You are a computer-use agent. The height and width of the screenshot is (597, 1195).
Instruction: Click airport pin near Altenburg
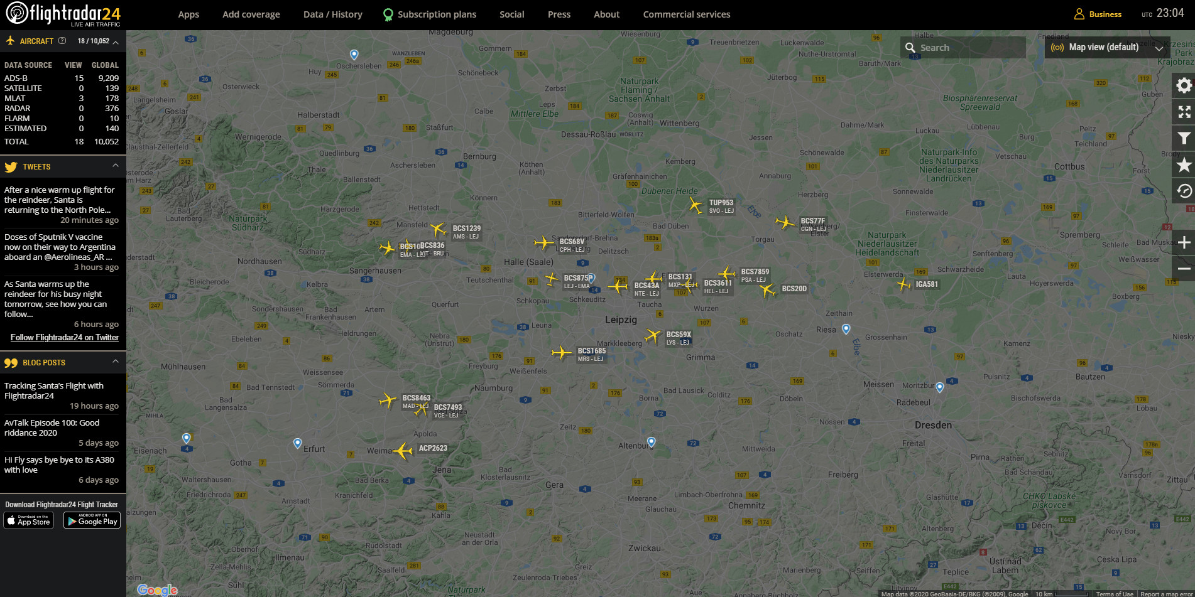[652, 442]
